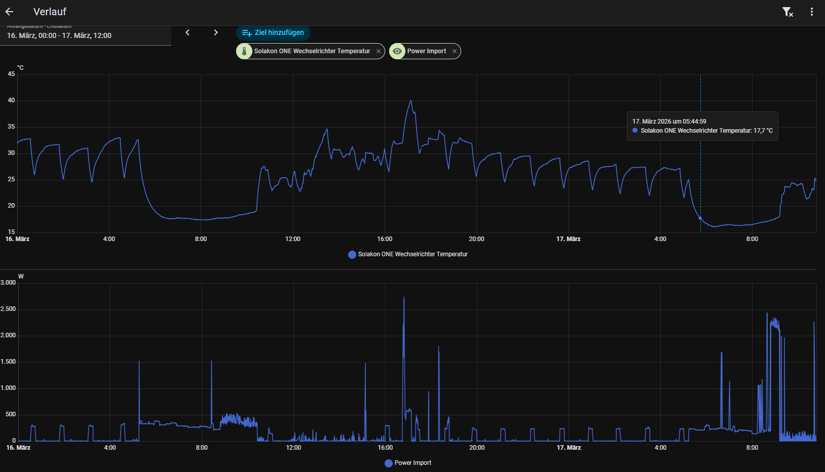Toggle the Power Import legend series

(x=408, y=463)
